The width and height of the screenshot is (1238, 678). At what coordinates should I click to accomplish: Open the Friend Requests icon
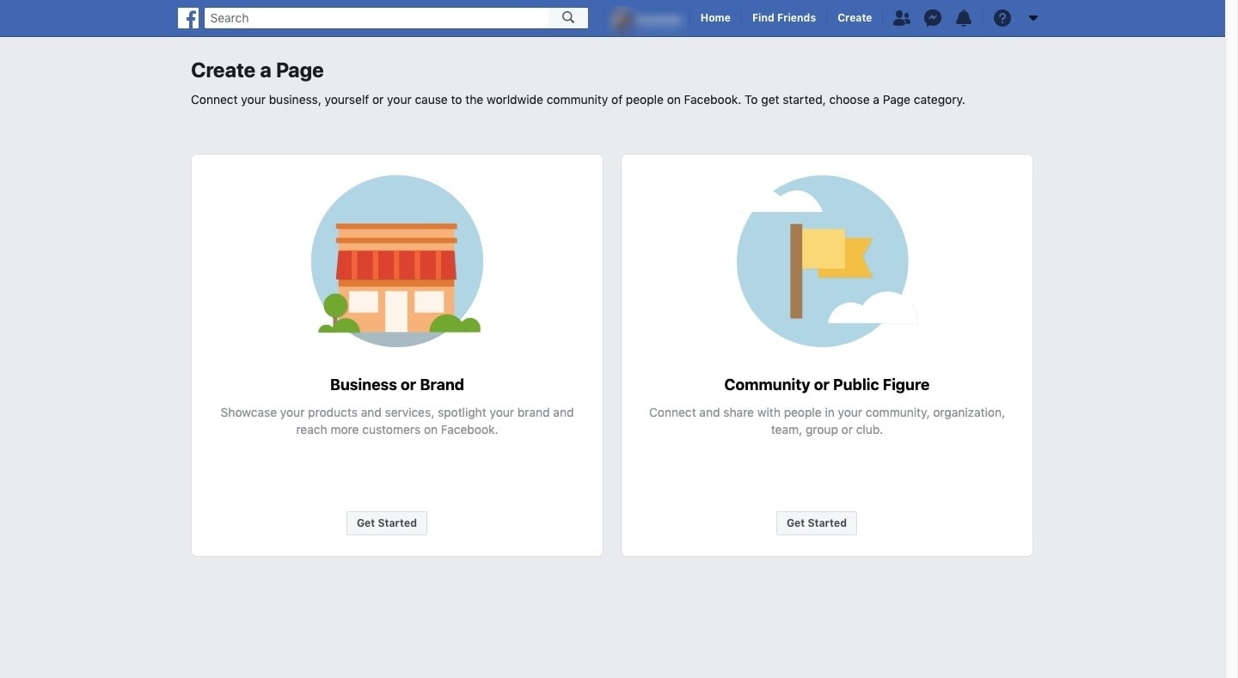[x=901, y=18]
